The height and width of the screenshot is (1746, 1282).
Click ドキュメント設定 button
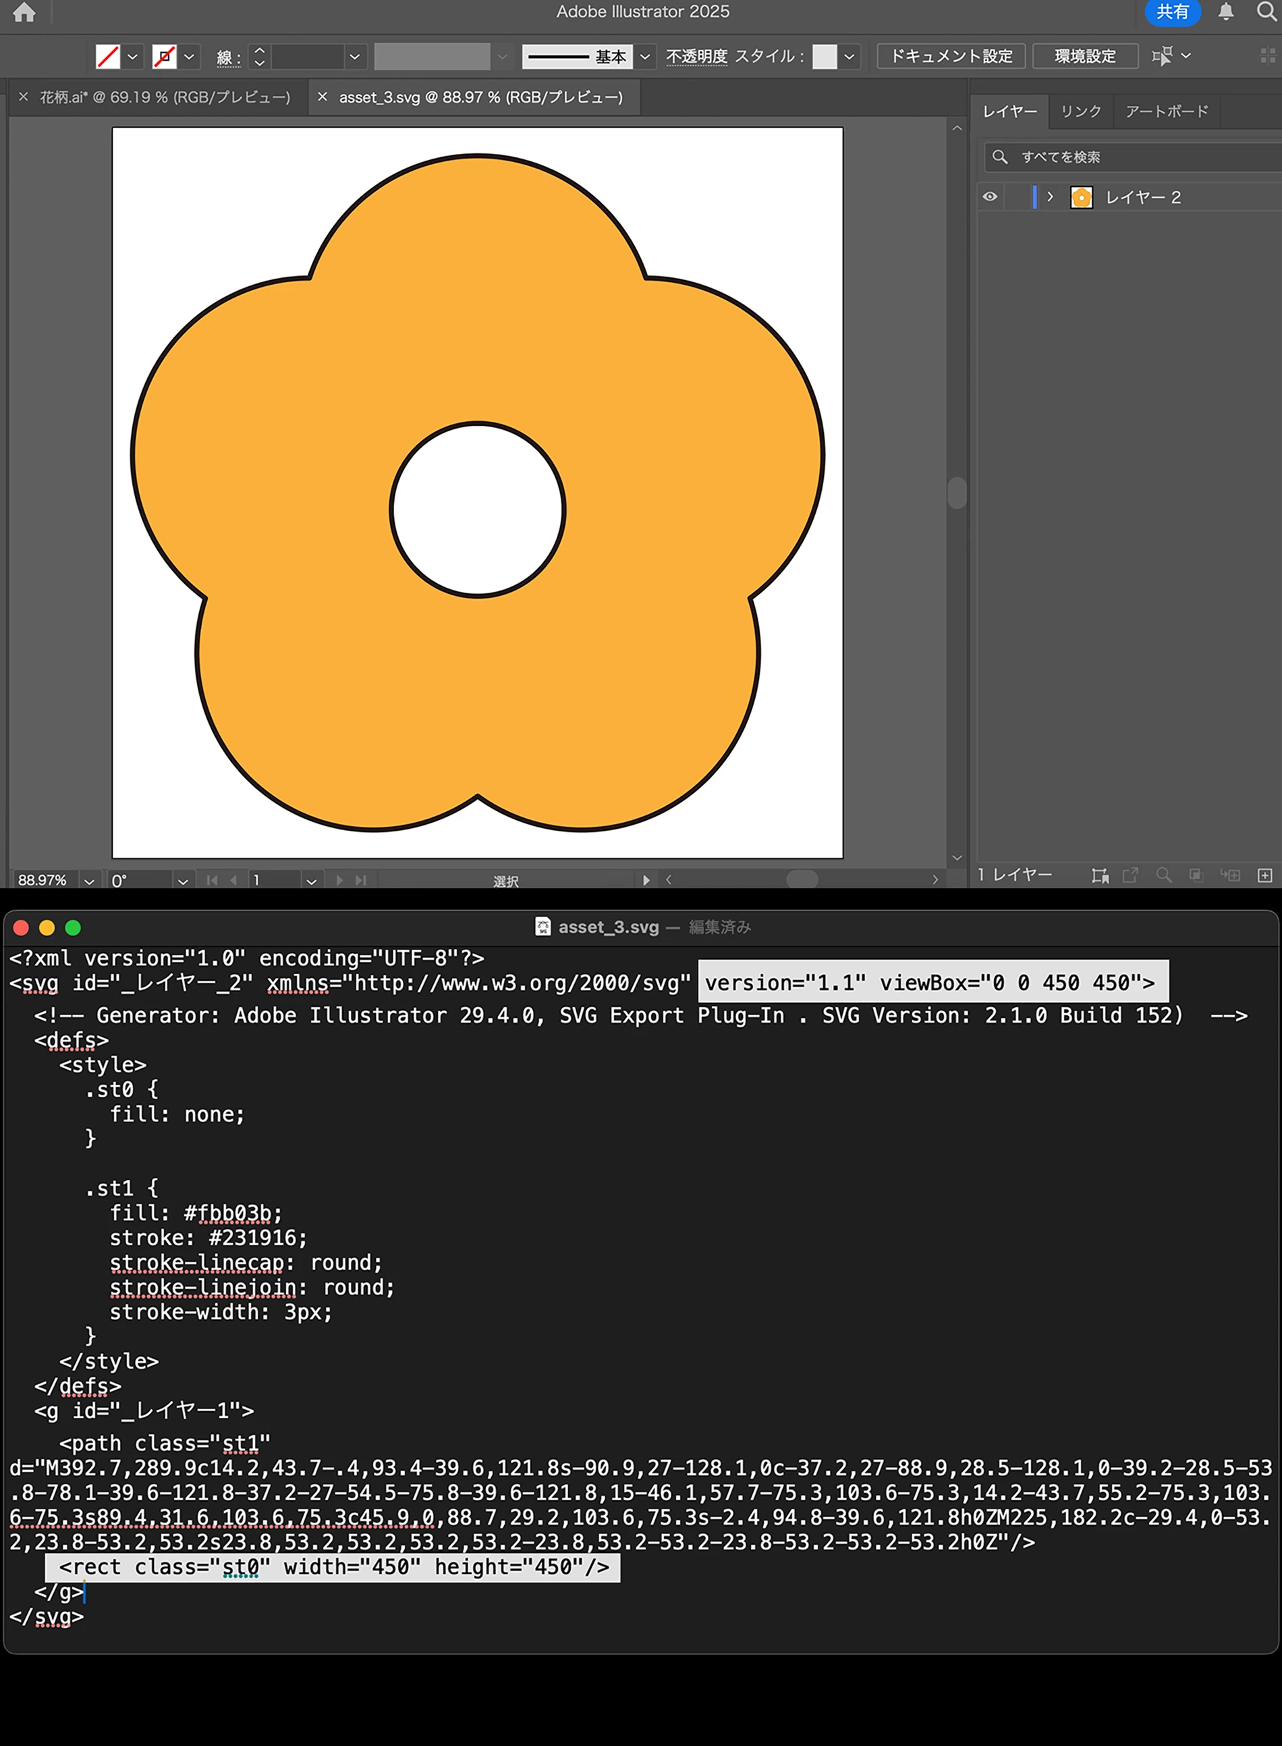point(951,56)
